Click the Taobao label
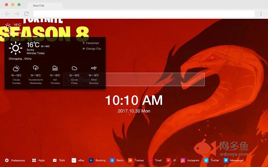This screenshot has width=268, height=167. (x=139, y=160)
